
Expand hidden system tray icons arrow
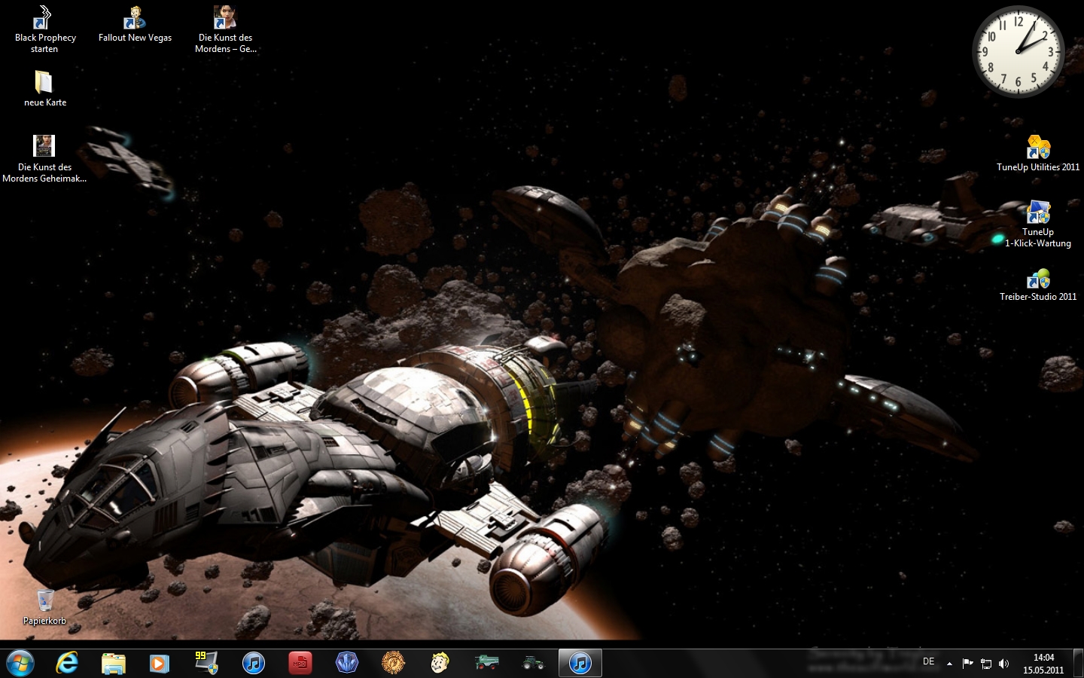(x=949, y=664)
